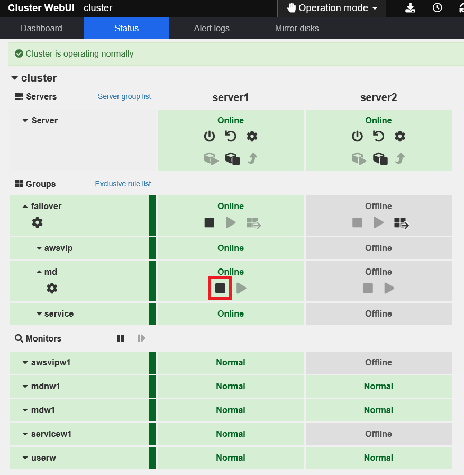Screen dimensions: 464x475
Task: Stop the failover group on server1
Action: 210,222
